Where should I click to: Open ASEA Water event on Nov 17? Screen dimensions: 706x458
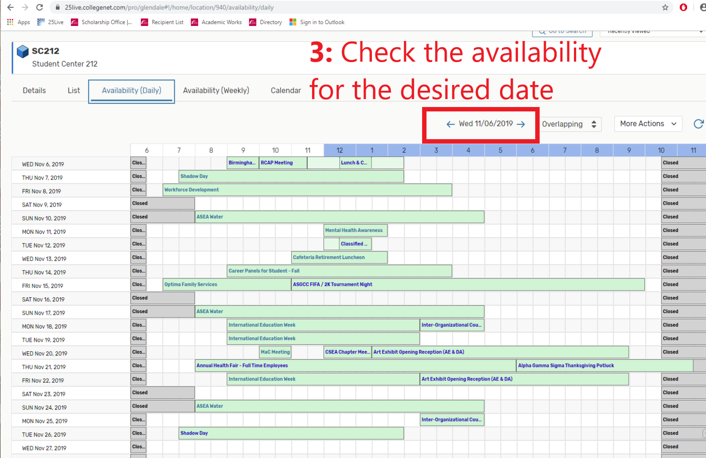tap(339, 311)
